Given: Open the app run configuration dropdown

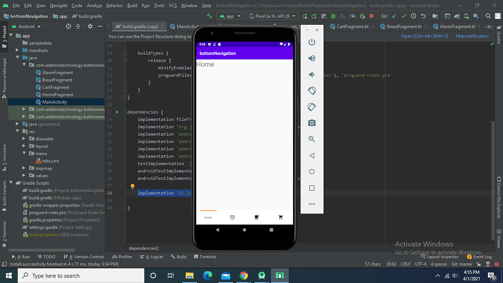Looking at the screenshot, I should coord(230,16).
